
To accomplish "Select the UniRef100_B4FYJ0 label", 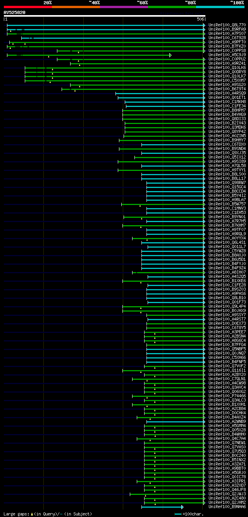I will pyautogui.click(x=227, y=264).
